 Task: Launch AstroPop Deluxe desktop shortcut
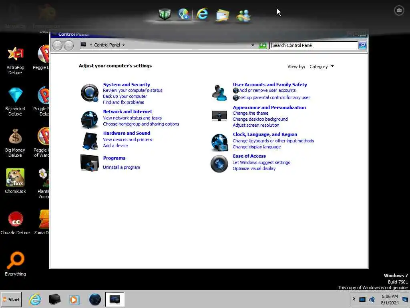[15, 61]
